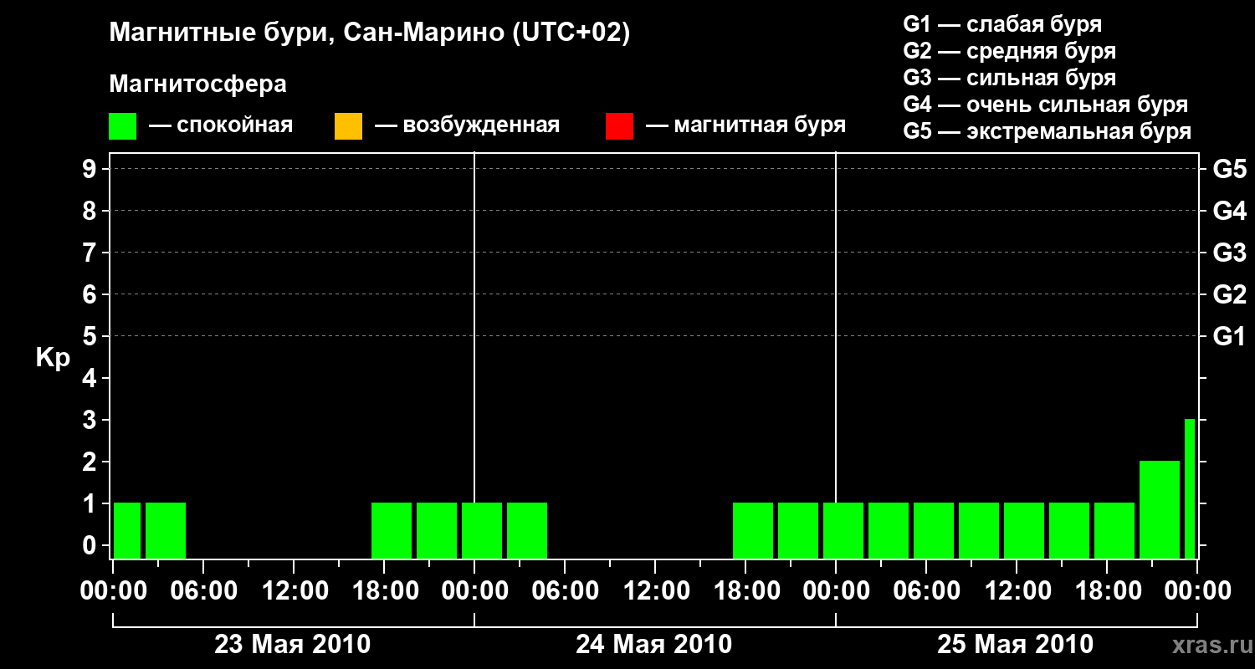Screen dimensions: 1255x669
Task: Select the tallest green bar reaching Kp 3
Action: tap(1190, 488)
